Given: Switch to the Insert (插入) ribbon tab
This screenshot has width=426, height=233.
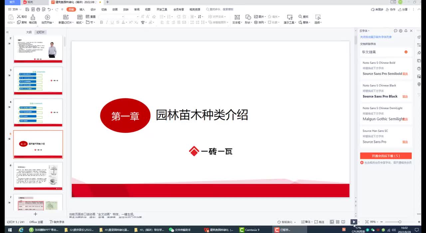Looking at the screenshot, I should coord(82,9).
